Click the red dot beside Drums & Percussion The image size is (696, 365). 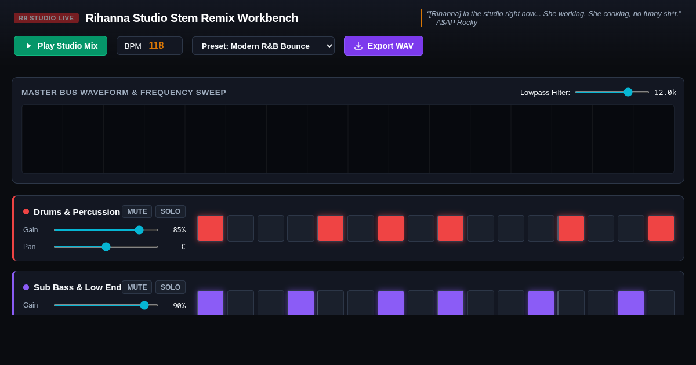click(26, 211)
